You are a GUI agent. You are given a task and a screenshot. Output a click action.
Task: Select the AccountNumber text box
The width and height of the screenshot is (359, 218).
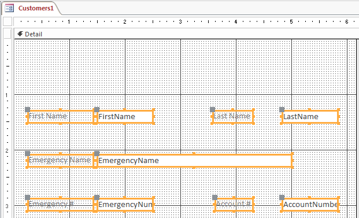(x=310, y=204)
